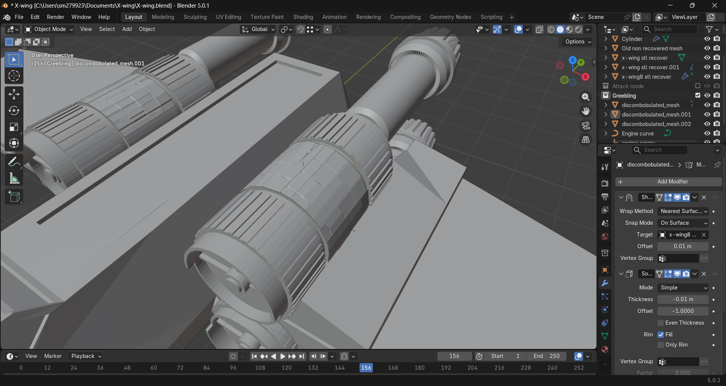Screen dimensions: 726x386
Task: Switch to Wireframe viewport shading
Action: tap(551, 30)
